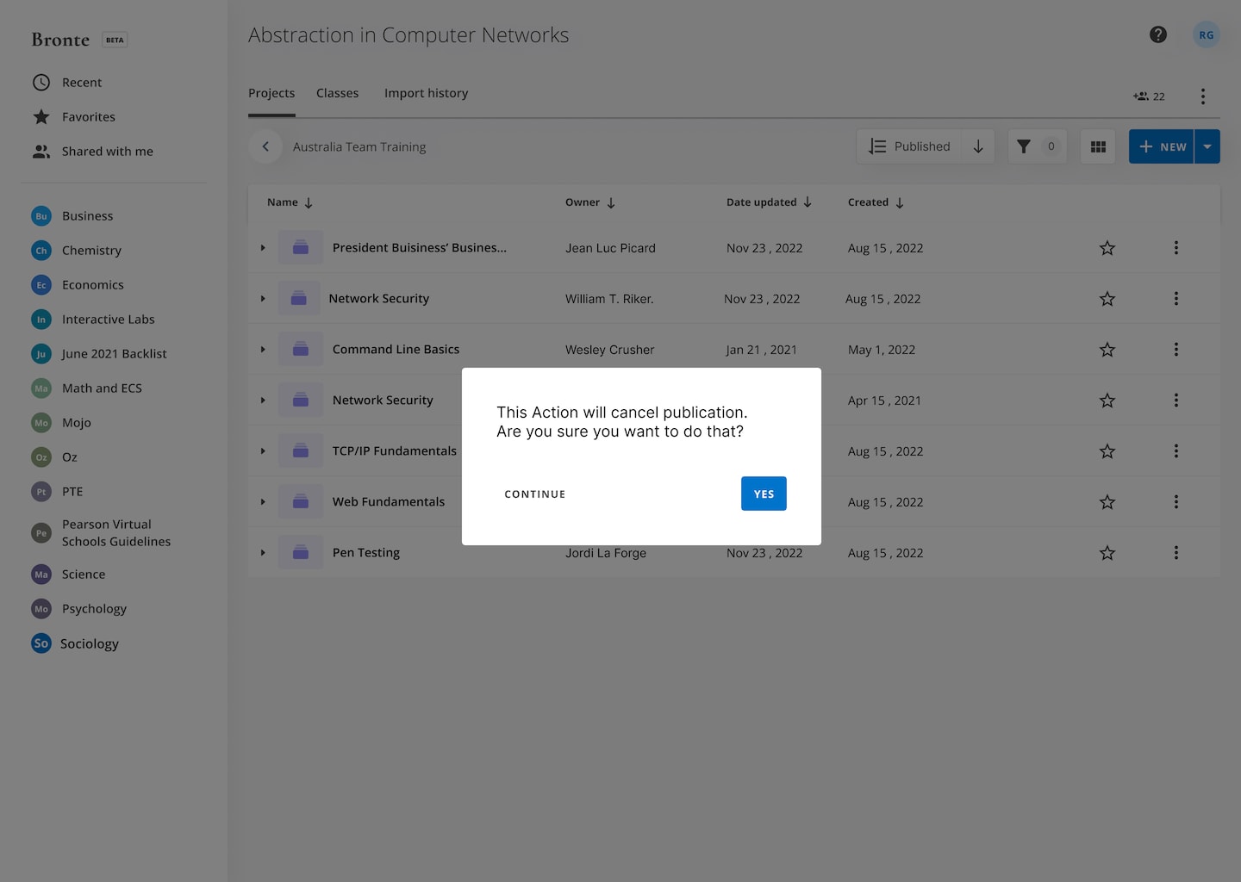Viewport: 1241px width, 882px height.
Task: Open the Published sort dropdown
Action: click(x=910, y=146)
